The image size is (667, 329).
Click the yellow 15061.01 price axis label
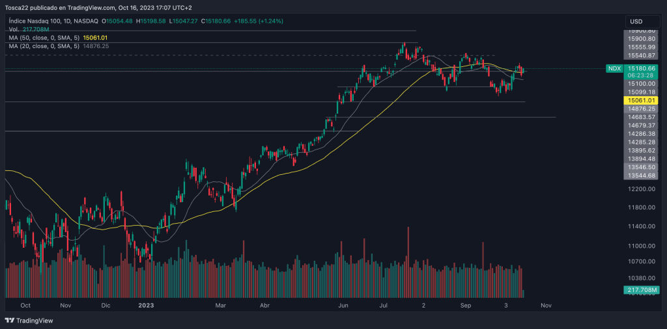point(642,101)
